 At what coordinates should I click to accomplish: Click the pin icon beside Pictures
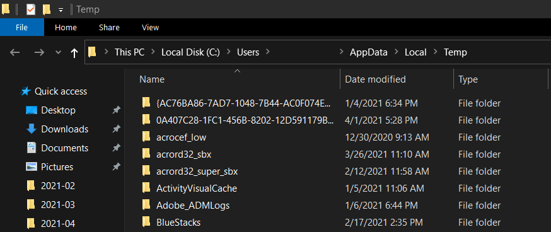tap(116, 166)
